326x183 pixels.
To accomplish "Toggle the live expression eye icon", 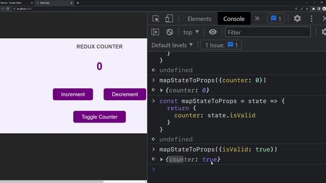I will [x=213, y=32].
